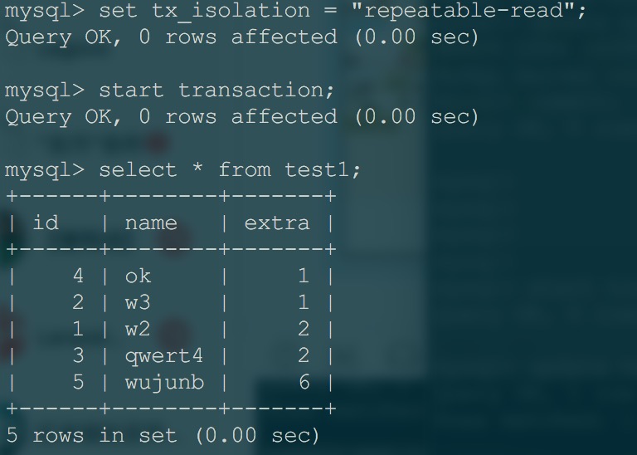
Task: Click the 'select * from test1;' query
Action: point(230,169)
